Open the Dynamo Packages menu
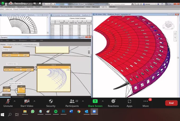The image size is (180, 121). pos(33,40)
